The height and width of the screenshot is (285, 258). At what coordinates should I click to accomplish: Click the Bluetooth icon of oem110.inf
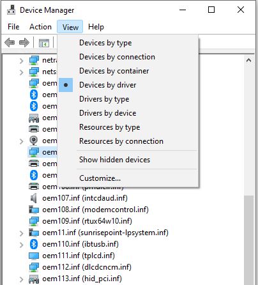[34, 244]
